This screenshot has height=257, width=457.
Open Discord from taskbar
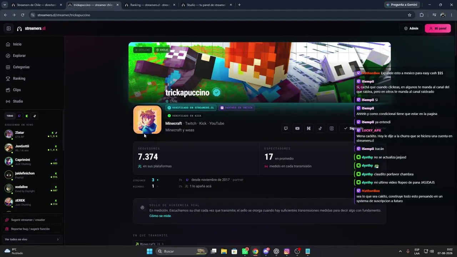[266, 251]
